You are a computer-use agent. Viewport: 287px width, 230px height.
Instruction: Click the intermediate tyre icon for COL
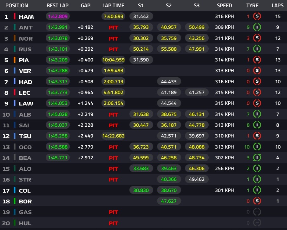[x=257, y=190]
